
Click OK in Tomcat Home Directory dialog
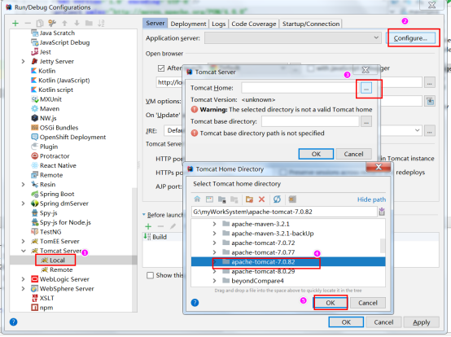point(331,303)
